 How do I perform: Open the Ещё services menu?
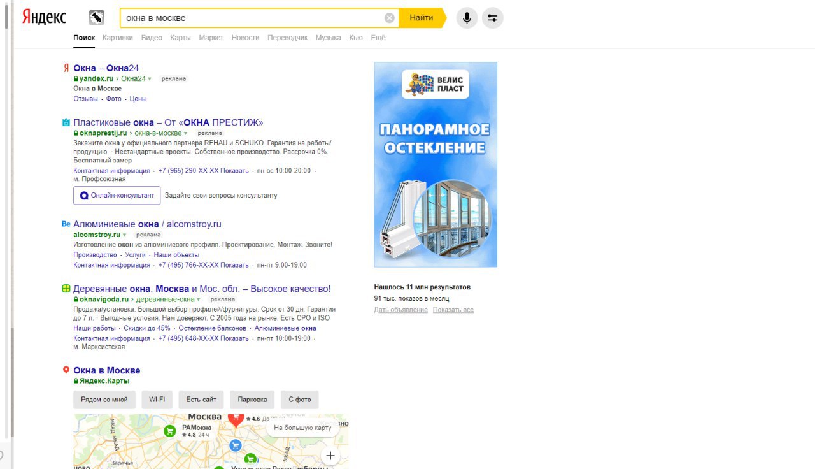tap(378, 38)
